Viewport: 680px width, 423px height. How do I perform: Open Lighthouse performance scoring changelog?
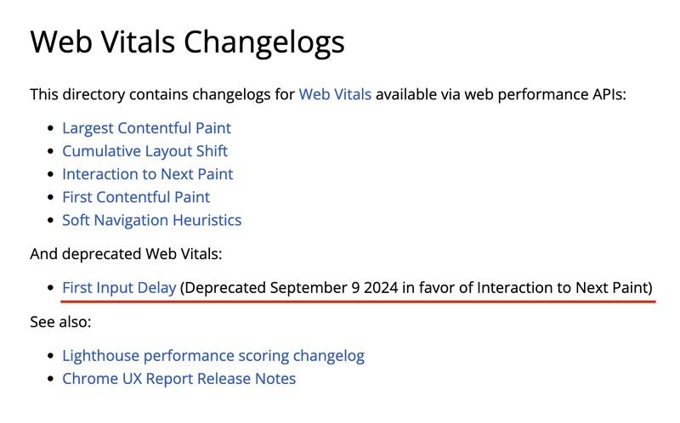coord(213,356)
